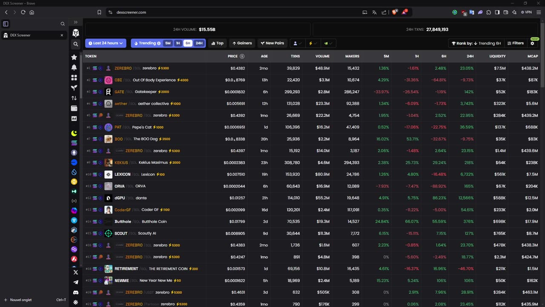The width and height of the screenshot is (545, 307).
Task: Select the 24H trending timeframe
Action: [x=199, y=43]
